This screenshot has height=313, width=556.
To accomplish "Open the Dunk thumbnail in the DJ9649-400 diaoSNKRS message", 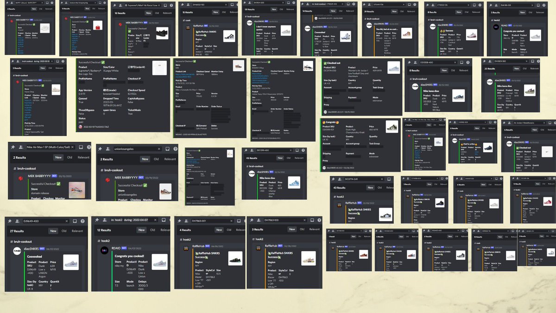I will 71,262.
